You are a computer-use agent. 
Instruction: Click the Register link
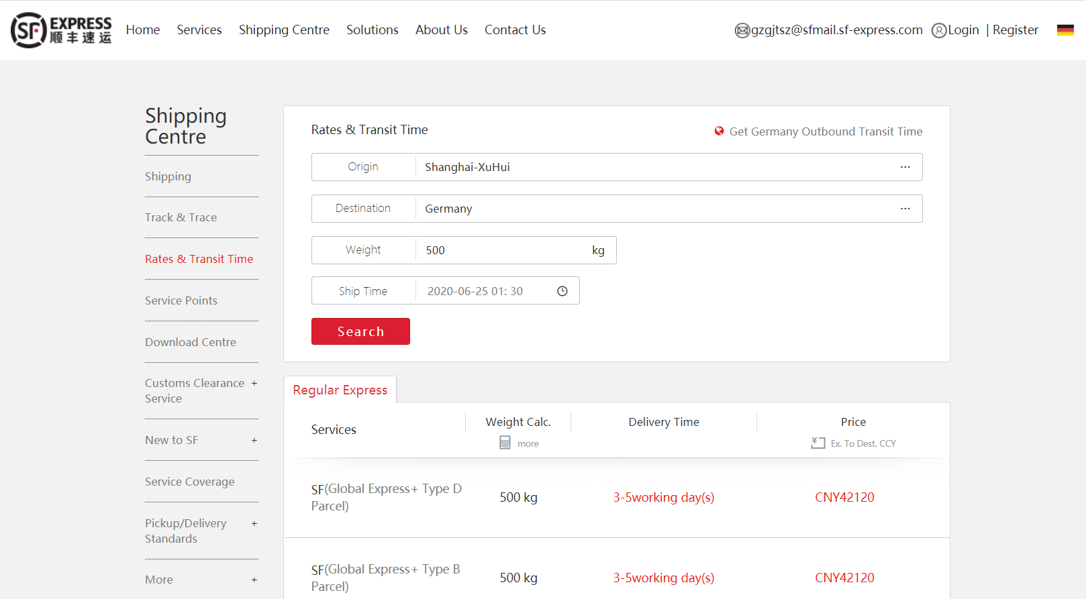(x=1016, y=30)
